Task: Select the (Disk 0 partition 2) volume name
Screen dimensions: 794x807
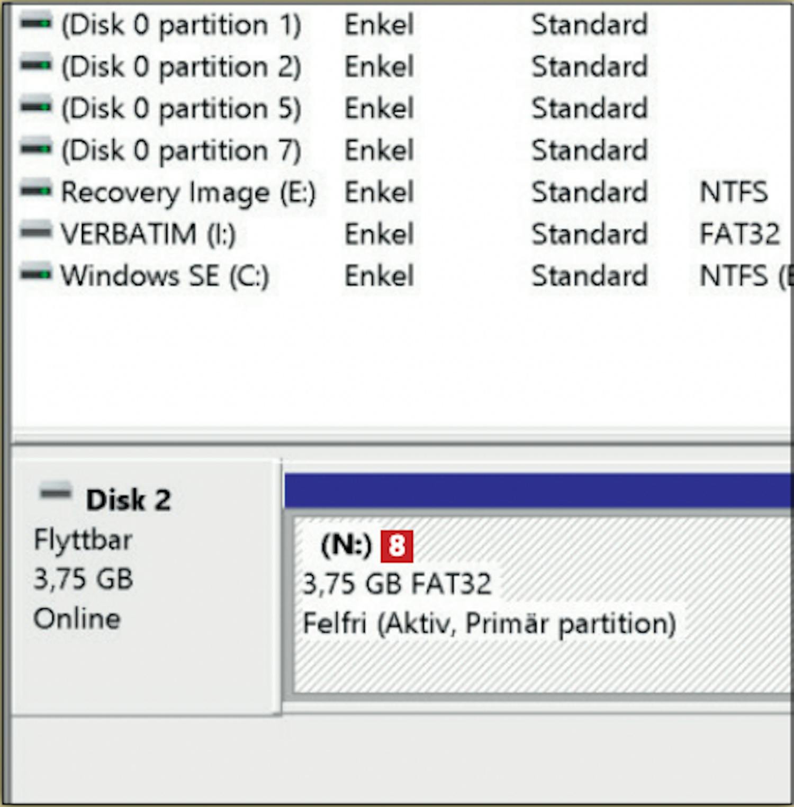Action: [181, 67]
